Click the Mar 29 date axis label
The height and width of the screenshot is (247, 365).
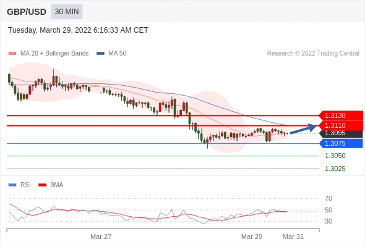(252, 237)
